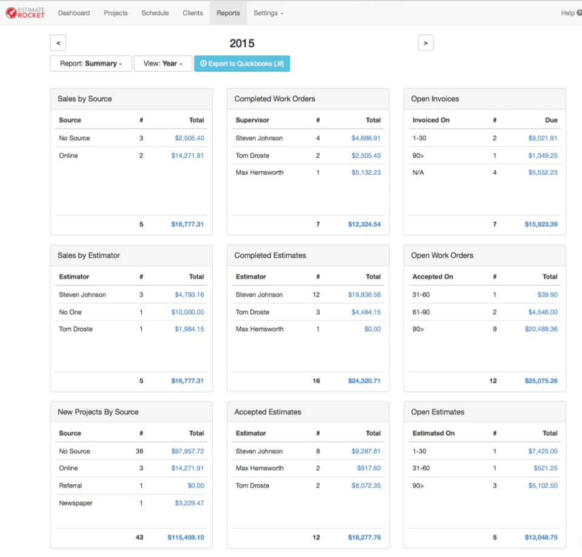Open the View: Year dropdown

(x=163, y=64)
